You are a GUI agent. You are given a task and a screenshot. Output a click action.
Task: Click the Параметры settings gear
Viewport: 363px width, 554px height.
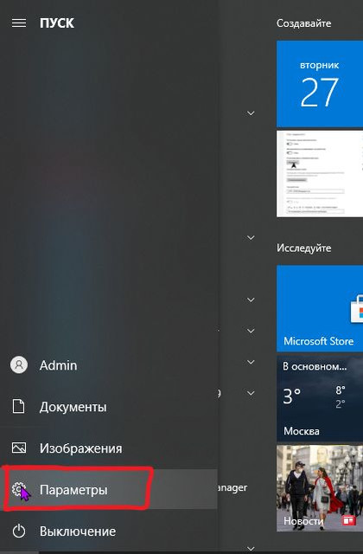[18, 489]
